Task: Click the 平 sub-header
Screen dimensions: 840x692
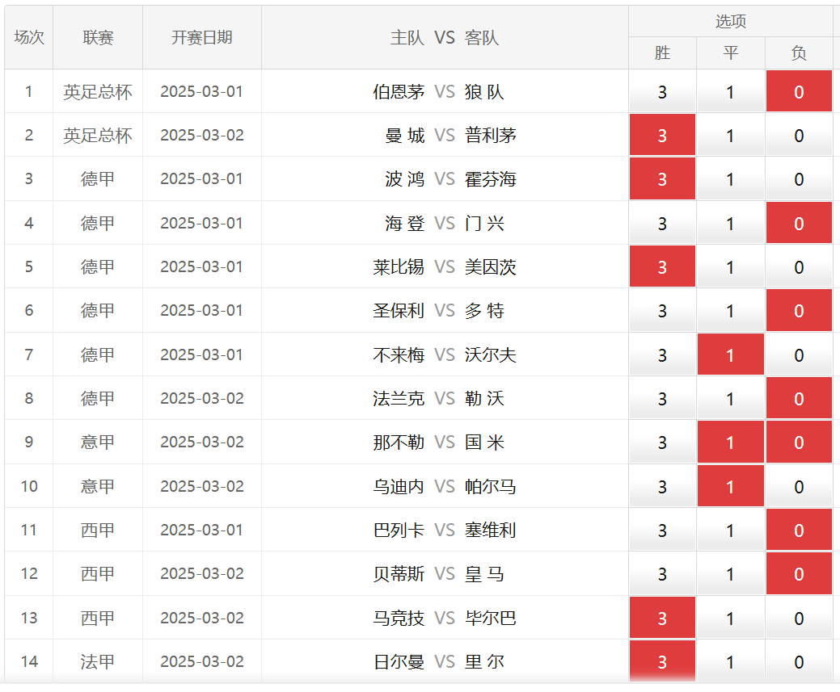Action: coord(730,52)
